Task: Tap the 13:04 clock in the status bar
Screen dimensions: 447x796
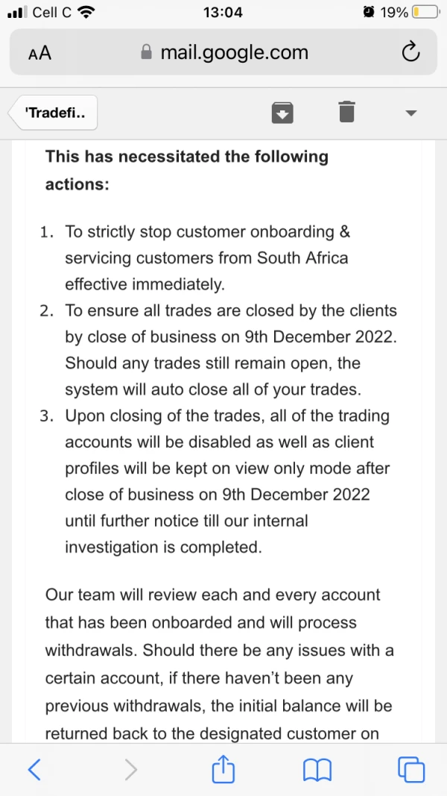Action: (x=223, y=13)
